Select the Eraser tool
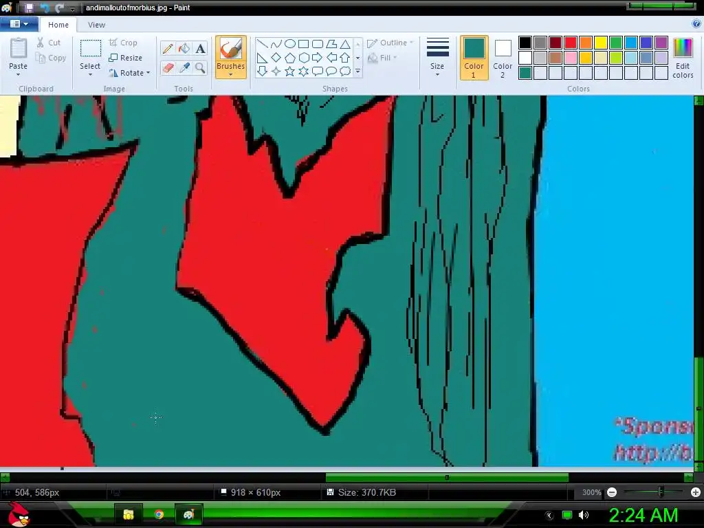704x528 pixels. [168, 68]
